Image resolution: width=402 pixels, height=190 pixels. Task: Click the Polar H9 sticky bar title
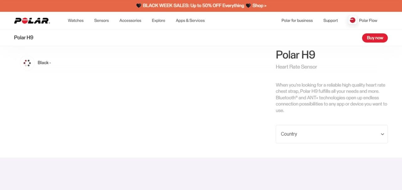24,38
